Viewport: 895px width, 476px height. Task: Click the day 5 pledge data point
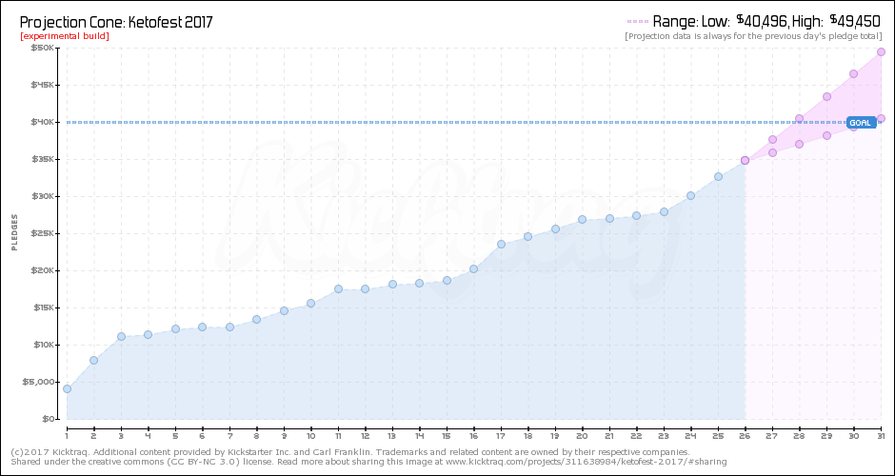[x=175, y=328]
